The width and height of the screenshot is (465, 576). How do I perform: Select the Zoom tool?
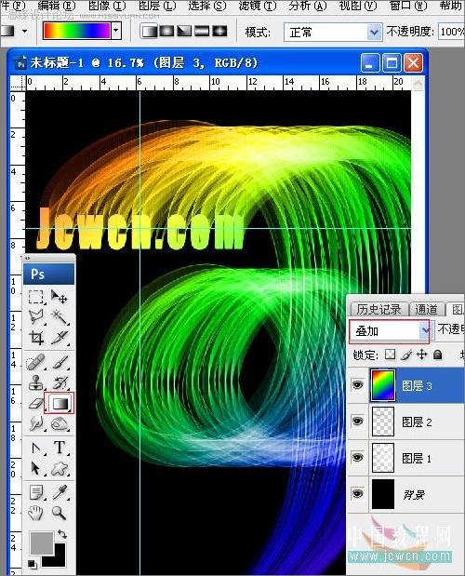[60, 513]
